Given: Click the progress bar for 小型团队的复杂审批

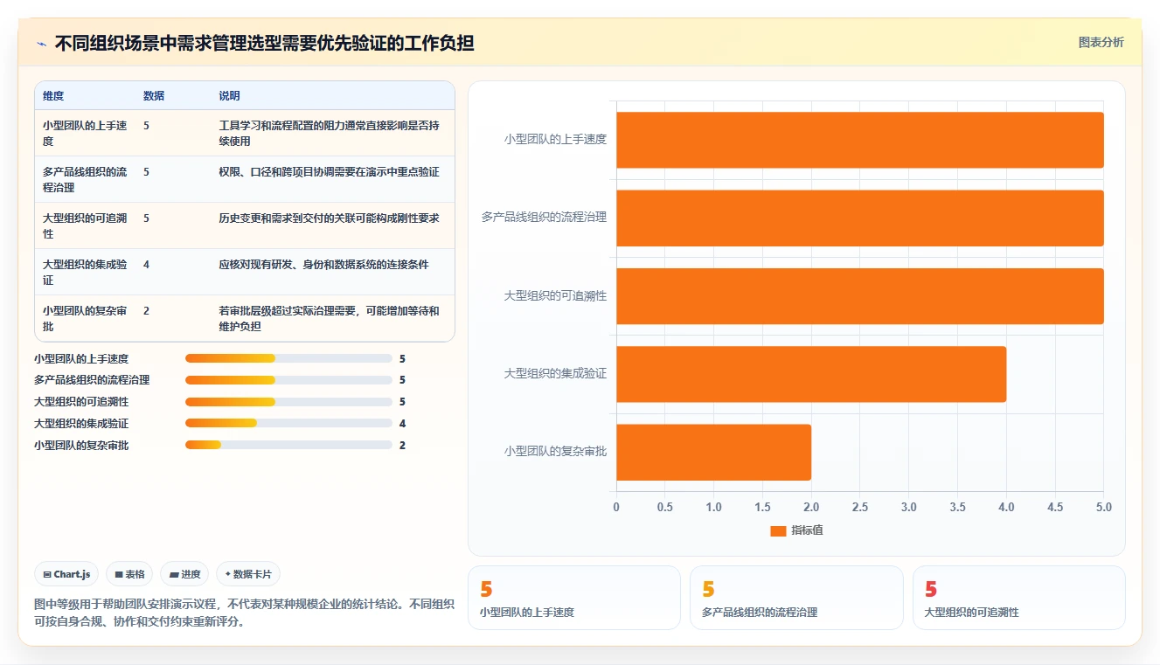Looking at the screenshot, I should pyautogui.click(x=288, y=445).
